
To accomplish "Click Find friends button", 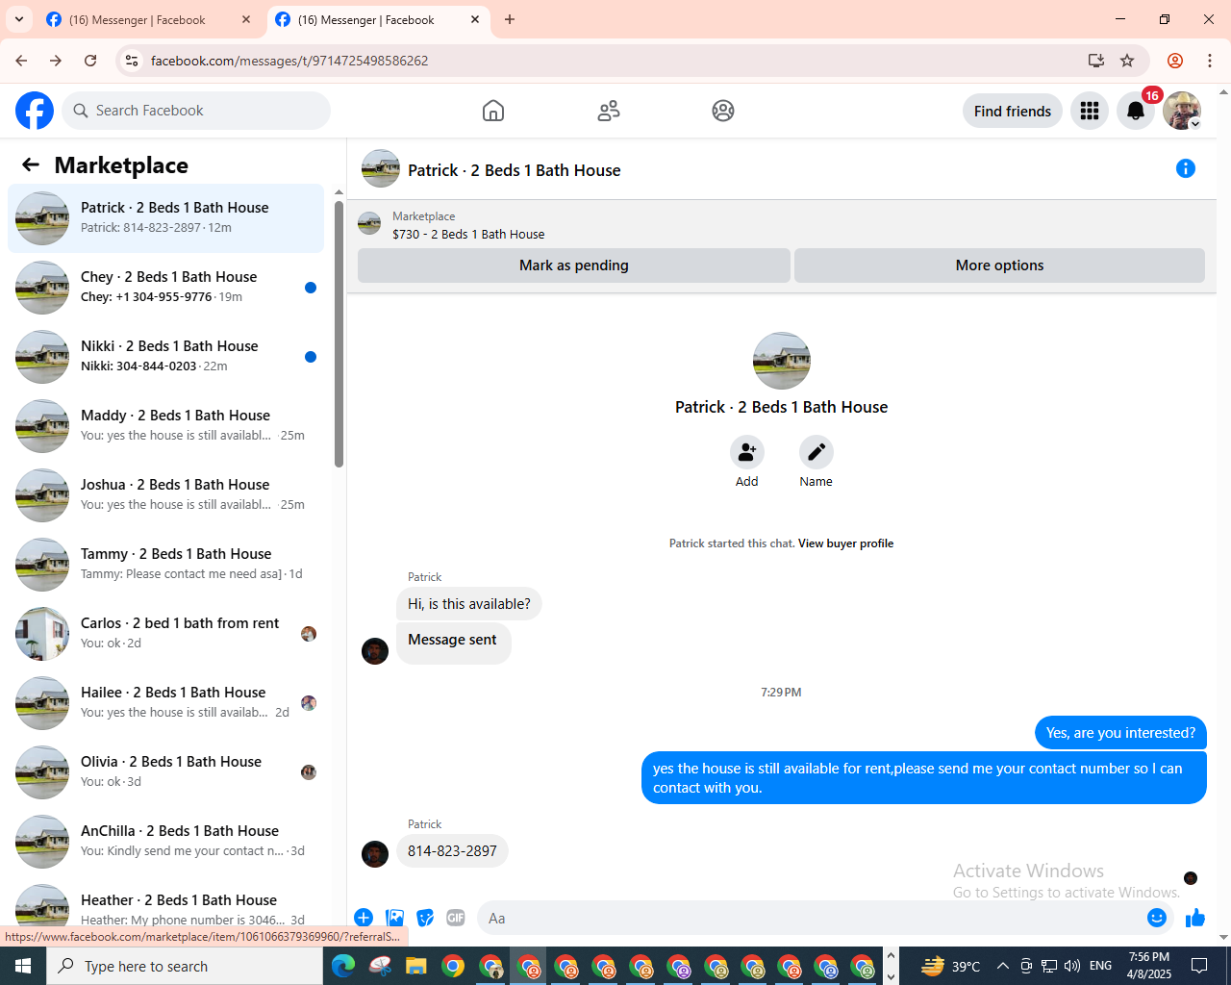I will pyautogui.click(x=1013, y=112).
